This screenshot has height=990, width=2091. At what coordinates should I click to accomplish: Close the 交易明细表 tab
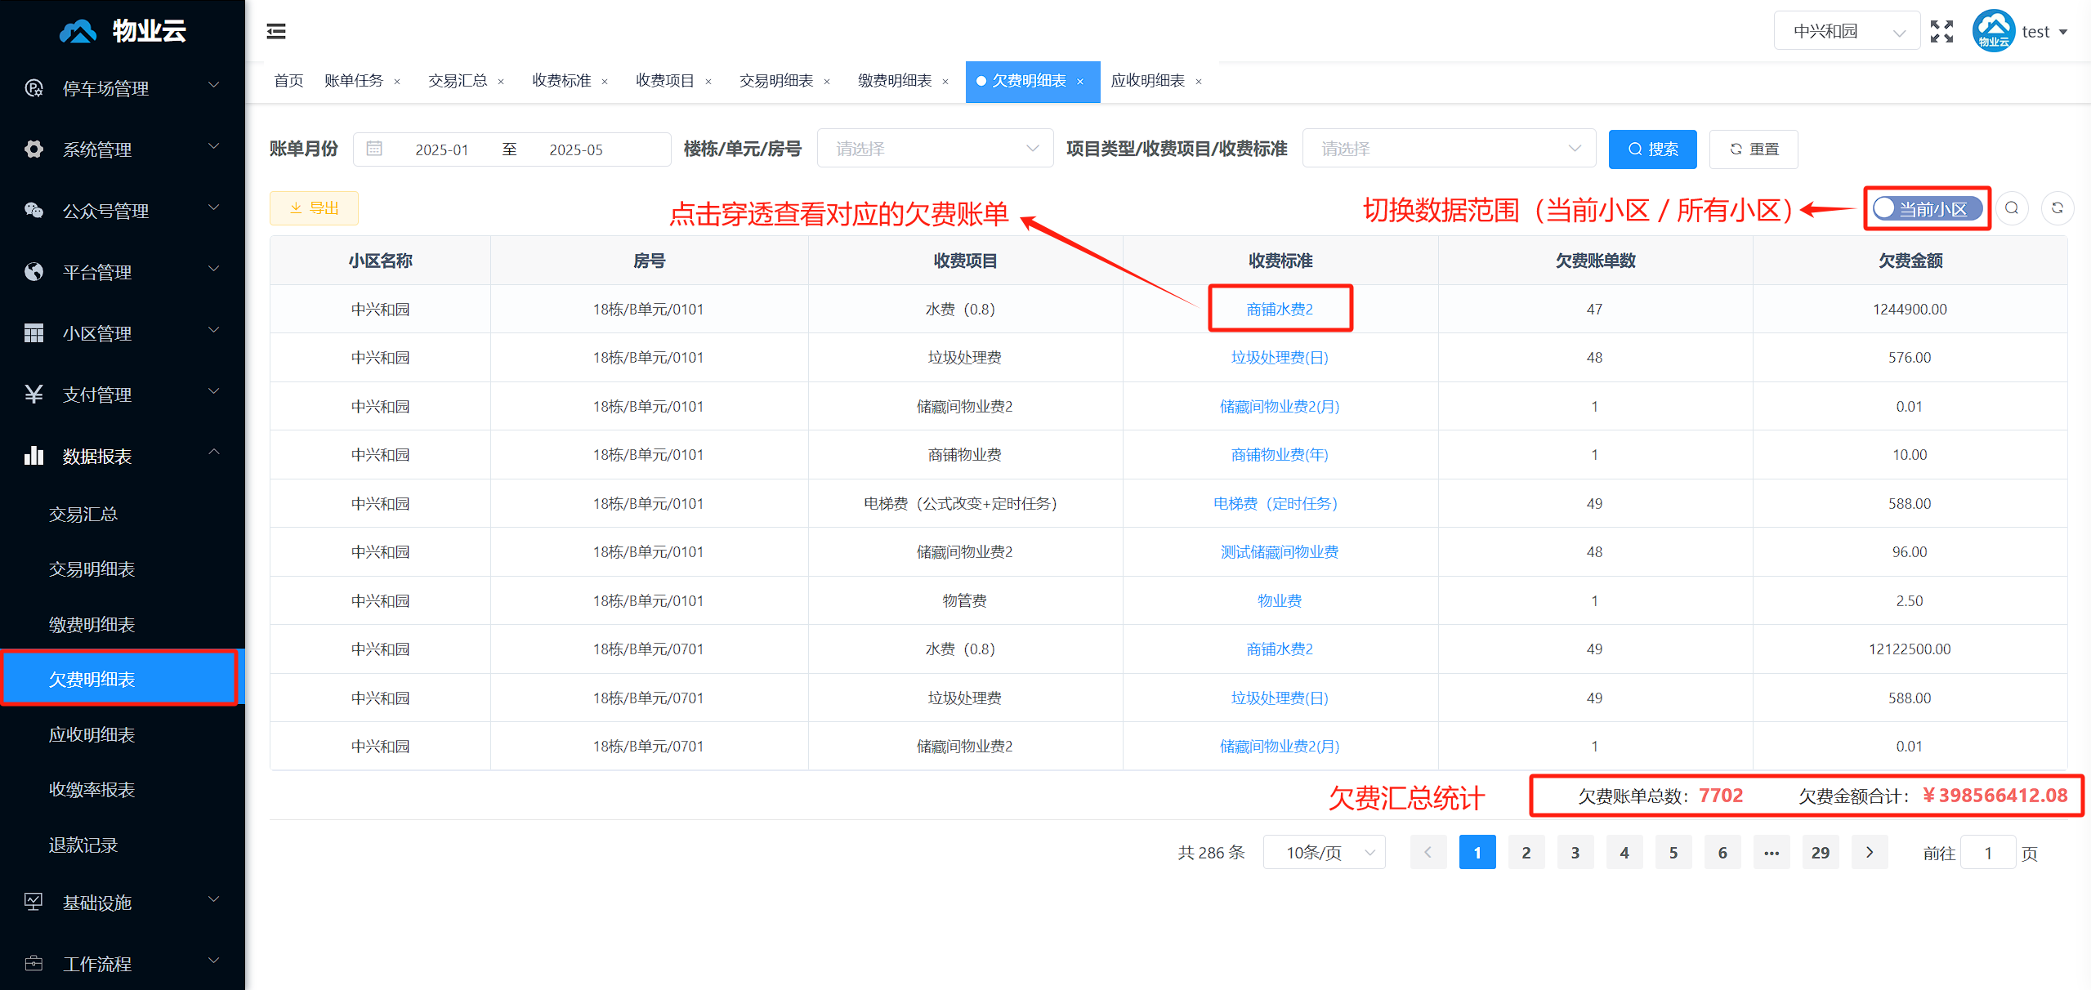click(827, 81)
